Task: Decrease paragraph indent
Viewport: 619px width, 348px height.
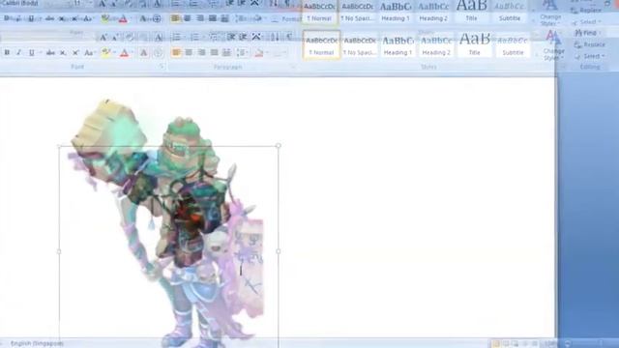Action: coord(231,37)
